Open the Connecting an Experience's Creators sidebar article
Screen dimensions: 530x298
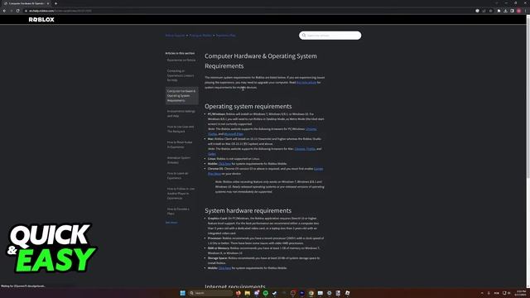click(181, 75)
